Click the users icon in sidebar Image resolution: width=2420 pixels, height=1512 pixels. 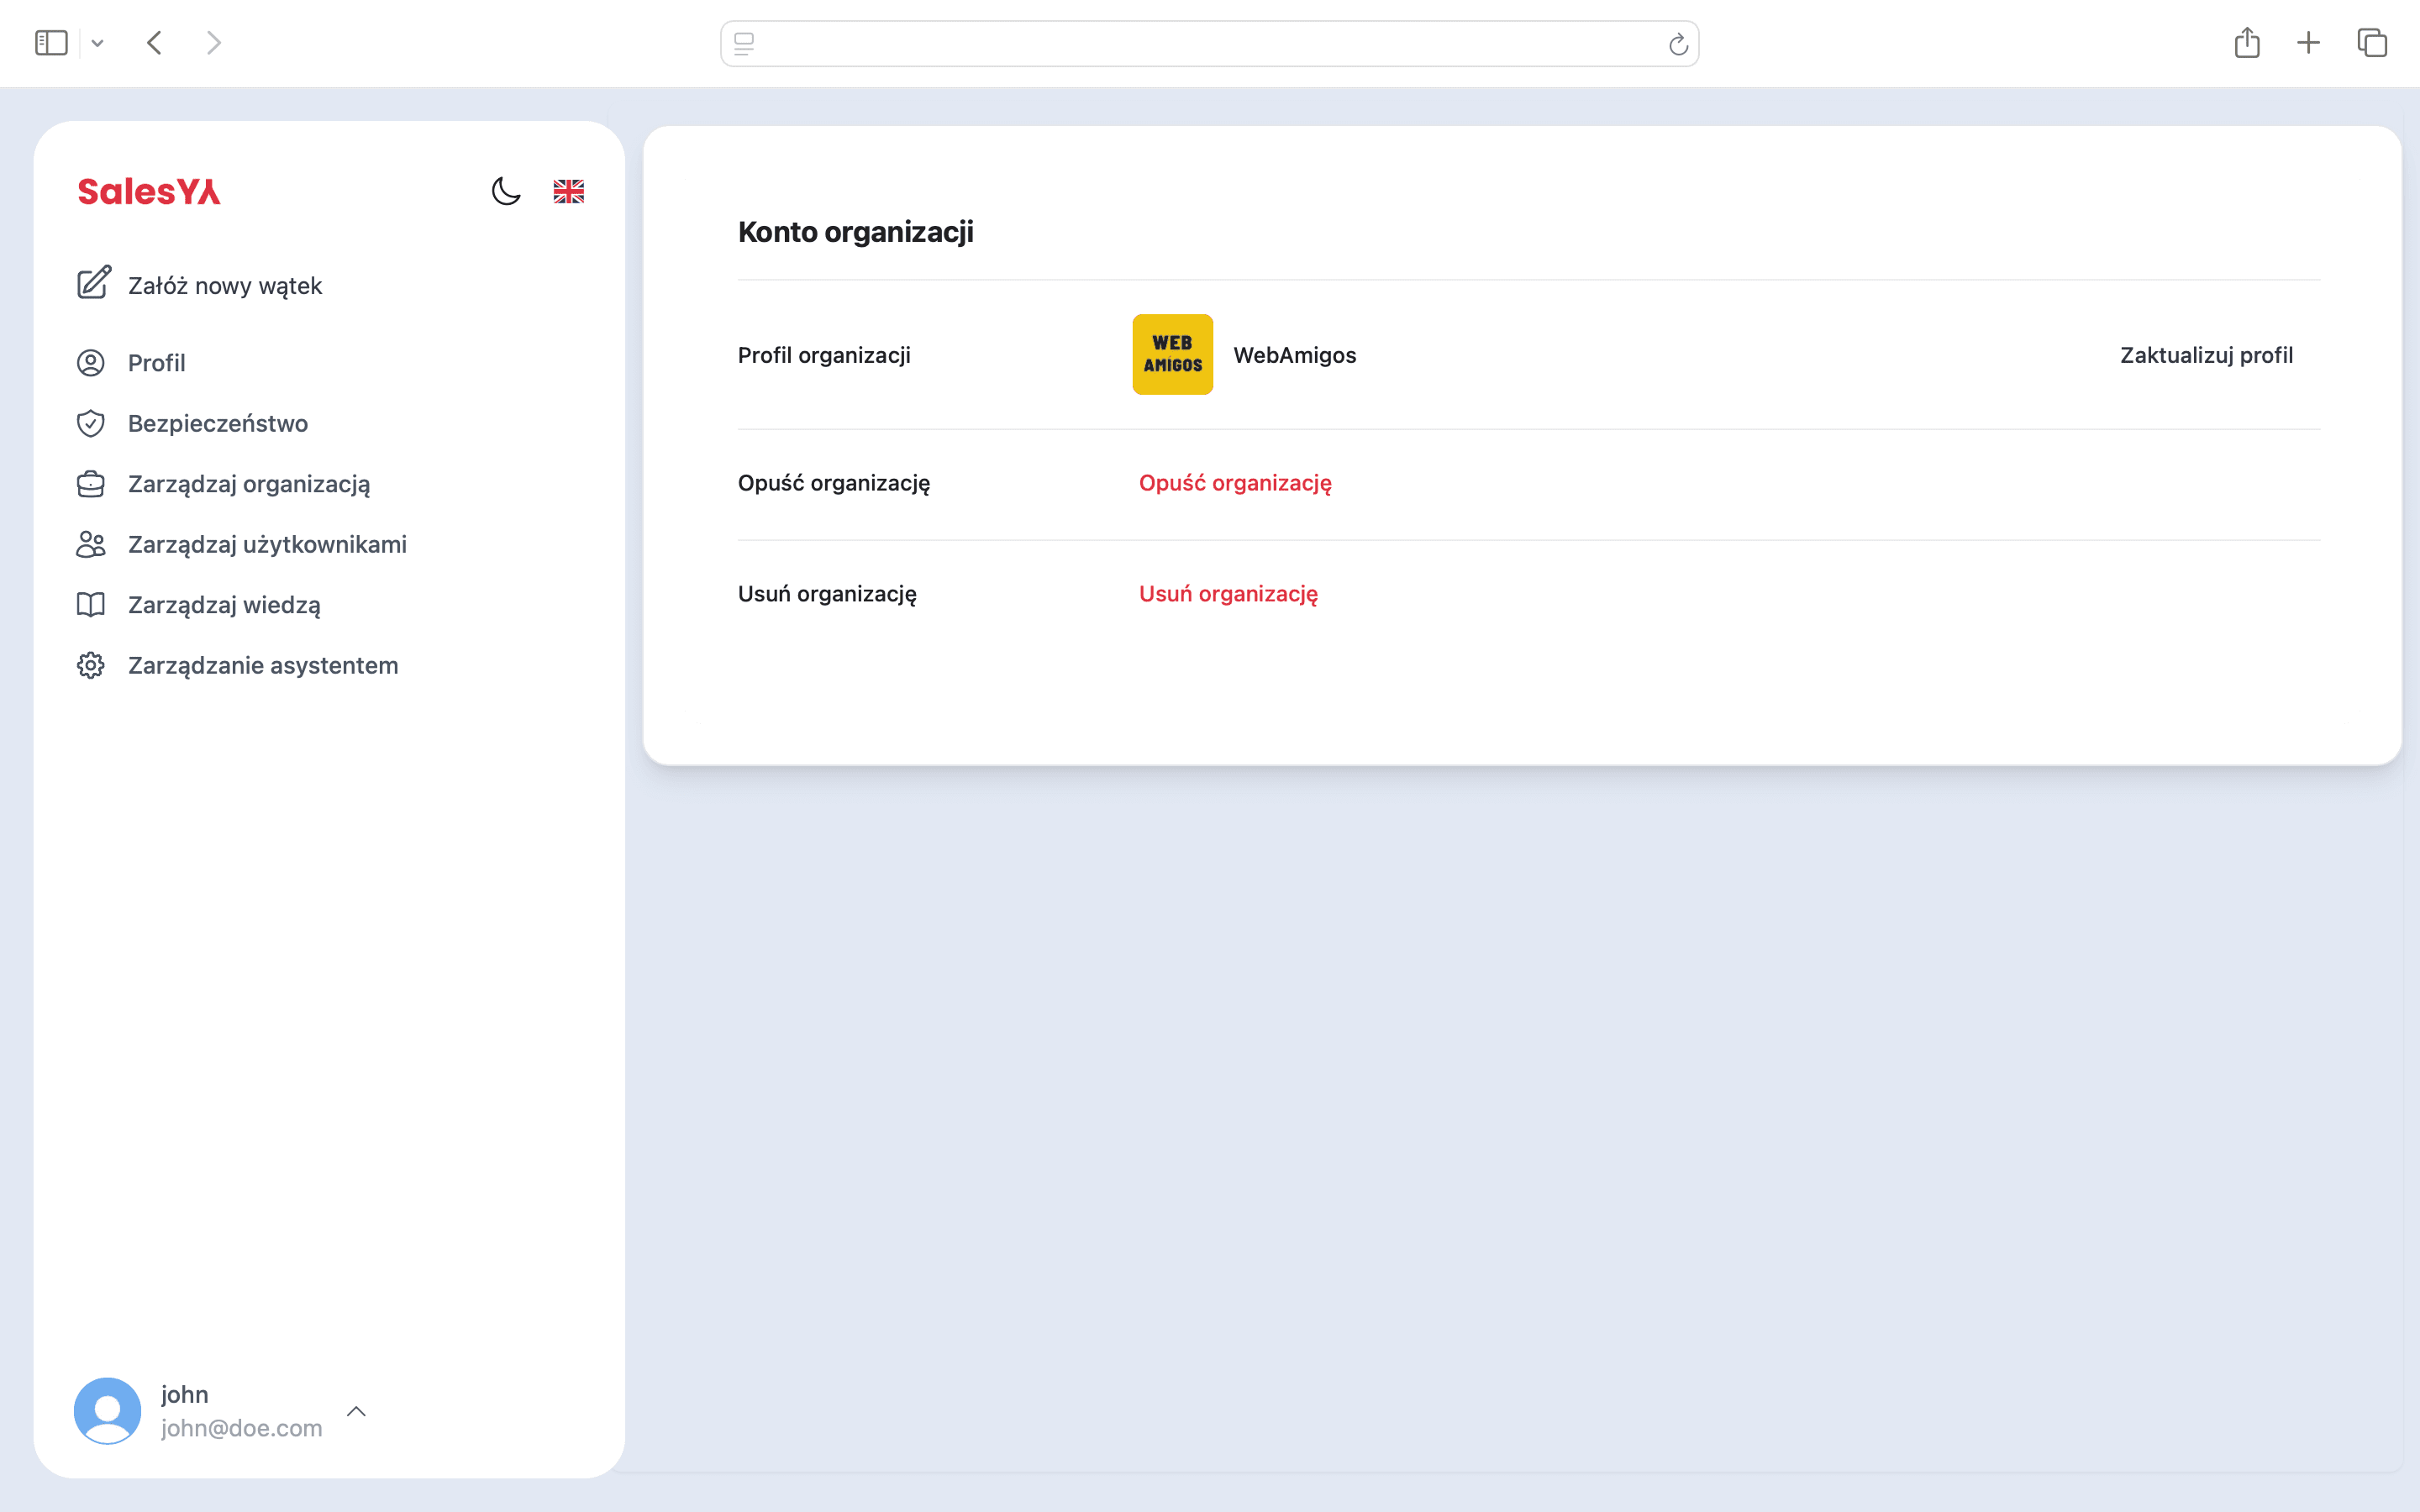pyautogui.click(x=91, y=544)
